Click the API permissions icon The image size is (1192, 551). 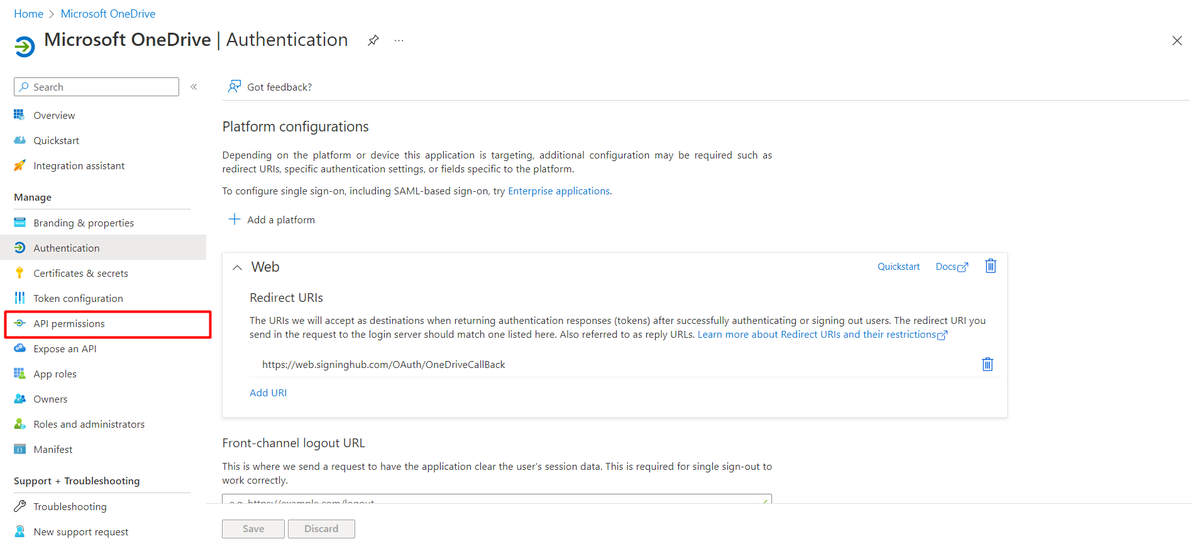(x=20, y=323)
